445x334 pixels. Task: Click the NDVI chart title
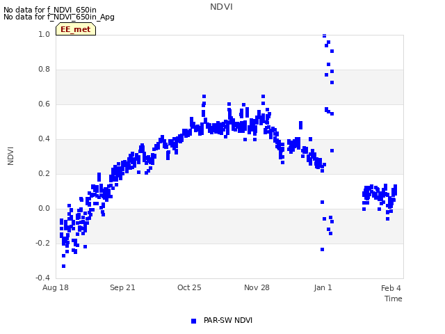tap(221, 7)
